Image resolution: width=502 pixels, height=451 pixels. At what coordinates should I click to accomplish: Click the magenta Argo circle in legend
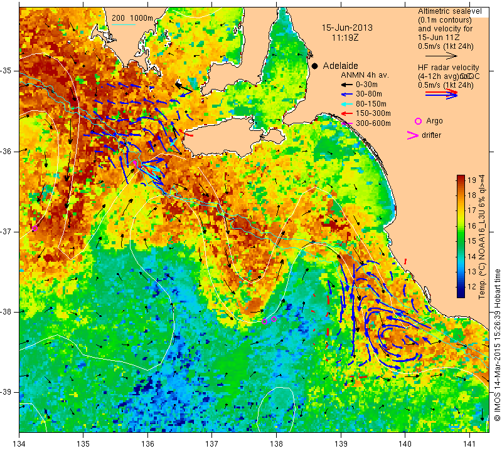[418, 121]
